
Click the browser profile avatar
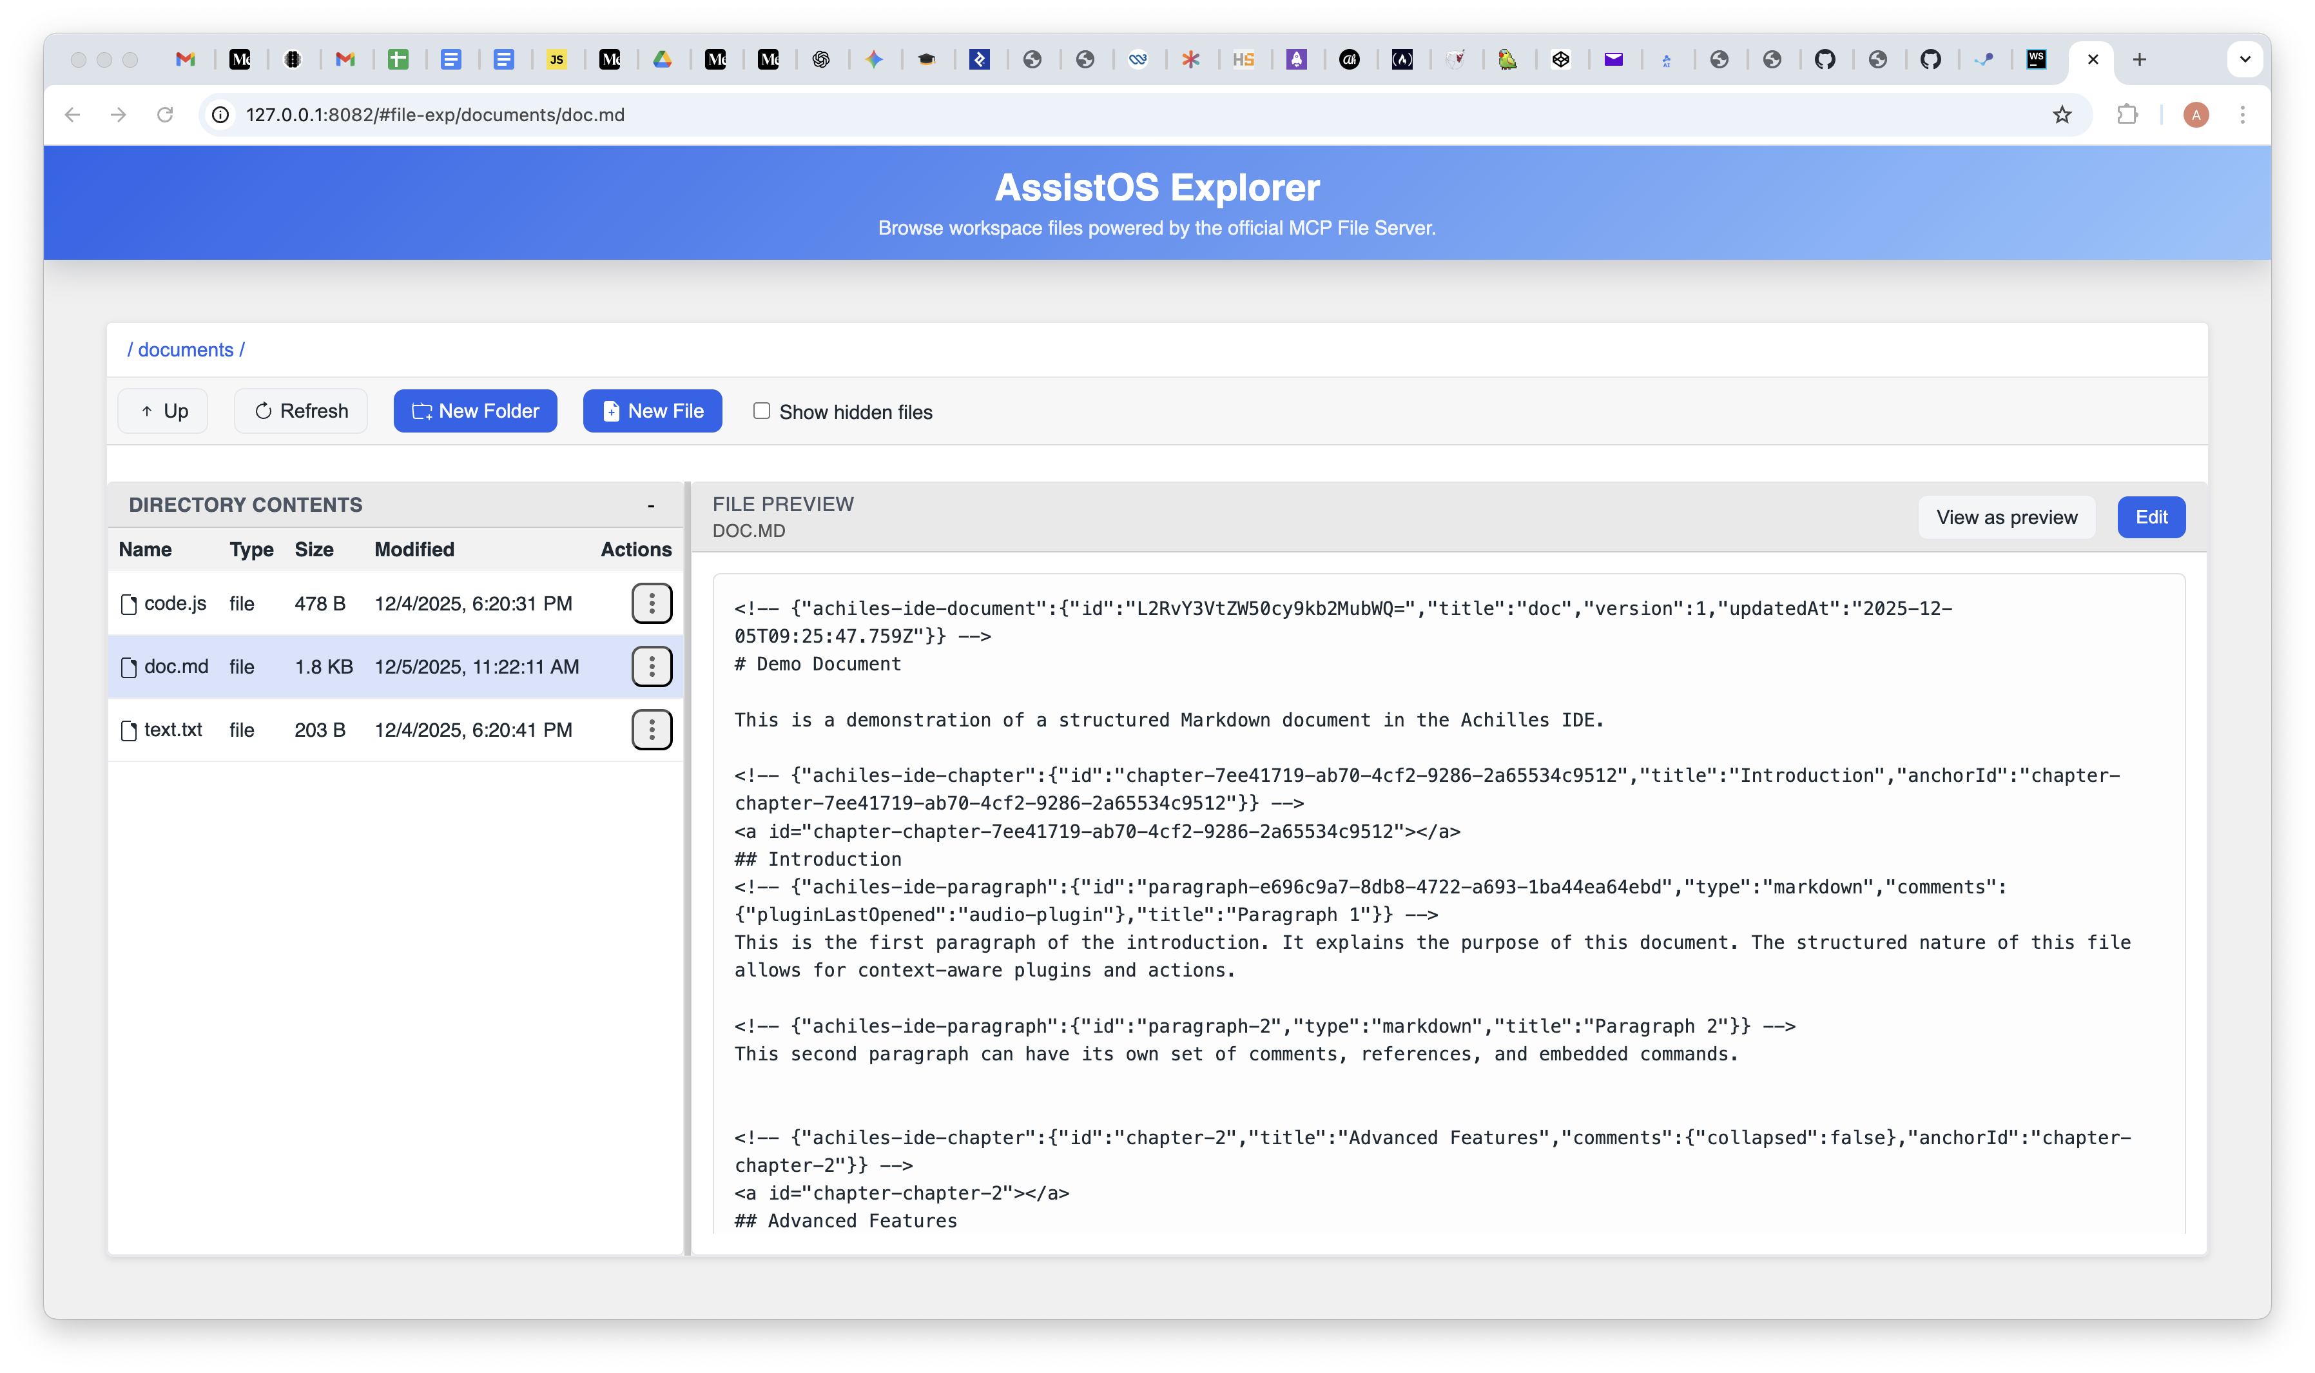coord(2196,115)
